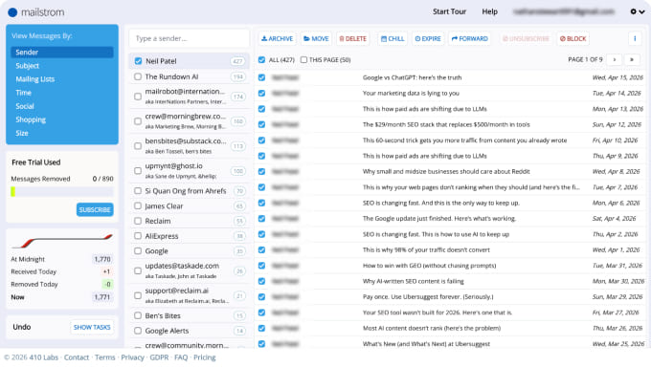Check the Google Alerts sender checkbox

point(138,331)
